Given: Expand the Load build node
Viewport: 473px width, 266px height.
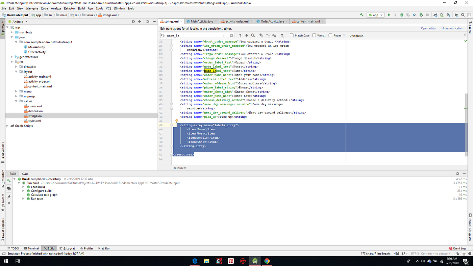Looking at the screenshot, I should click(24, 187).
